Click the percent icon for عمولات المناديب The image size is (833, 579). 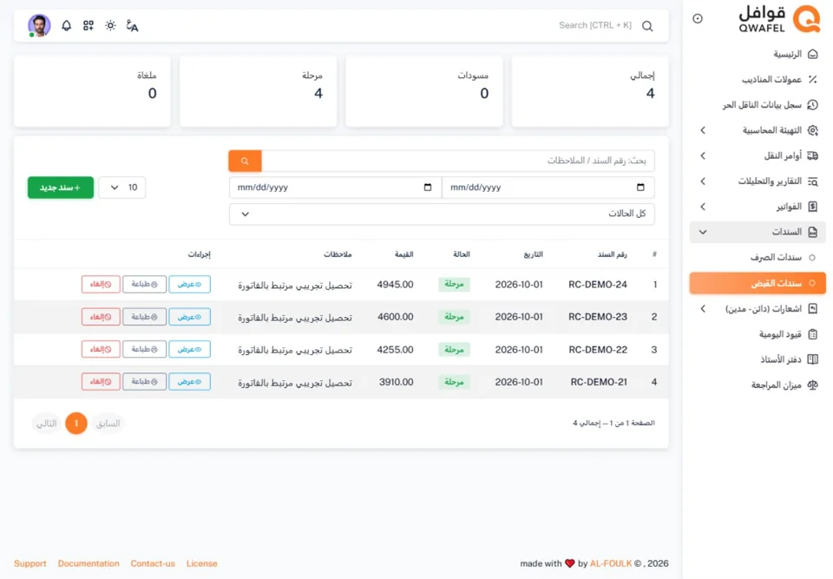[x=812, y=79]
